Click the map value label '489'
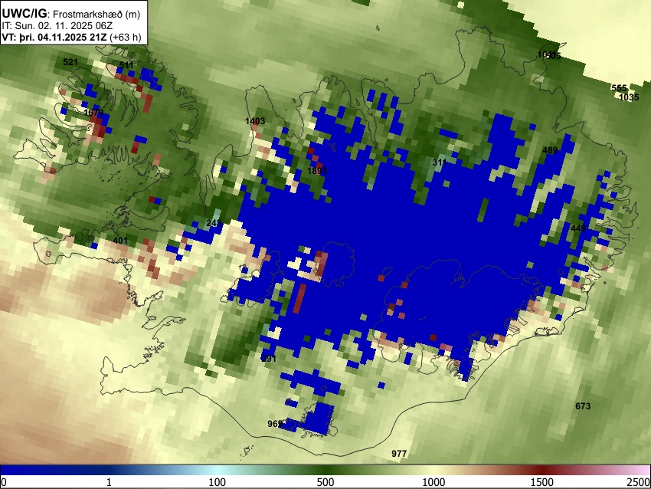651x489 pixels. point(550,150)
